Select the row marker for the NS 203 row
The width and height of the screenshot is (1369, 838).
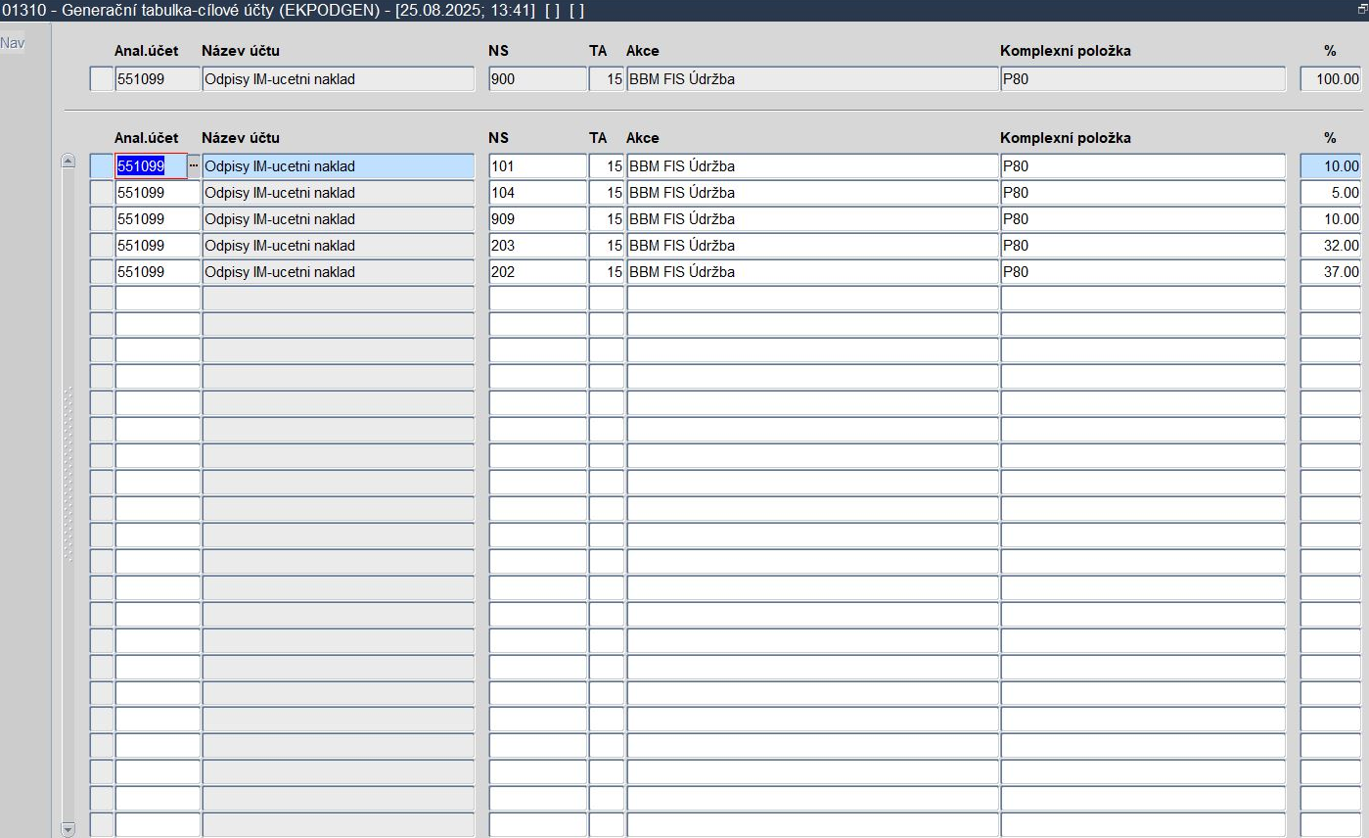[x=102, y=246]
